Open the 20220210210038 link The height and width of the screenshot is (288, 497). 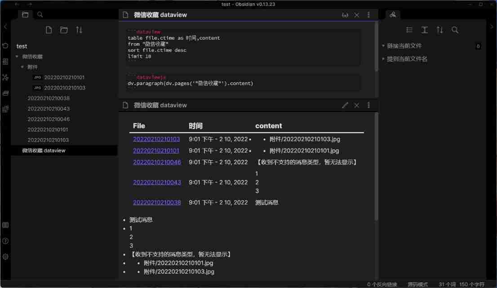tap(157, 202)
